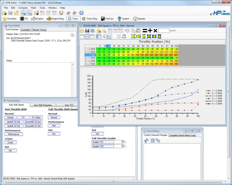Show the graph view icon
This screenshot has width=232, height=185.
coord(109,36)
